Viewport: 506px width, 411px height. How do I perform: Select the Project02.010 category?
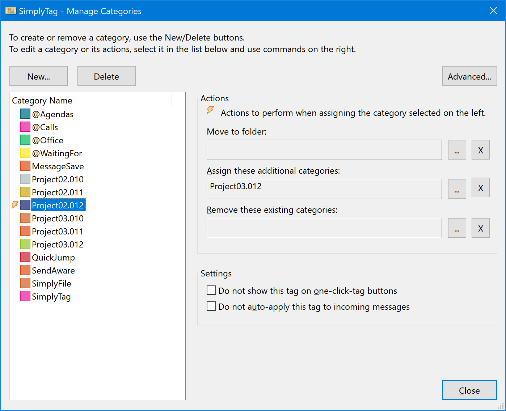point(58,179)
